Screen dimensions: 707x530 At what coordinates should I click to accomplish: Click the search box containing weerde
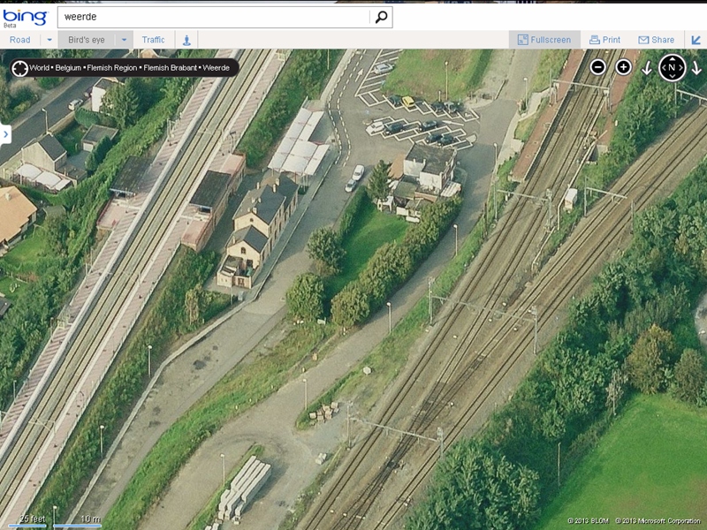(x=212, y=17)
